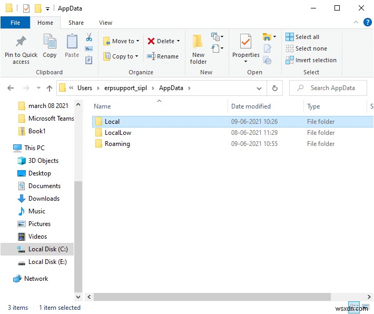Click Pin to Quick access icon
Image resolution: width=374 pixels, height=314 pixels.
[x=21, y=42]
